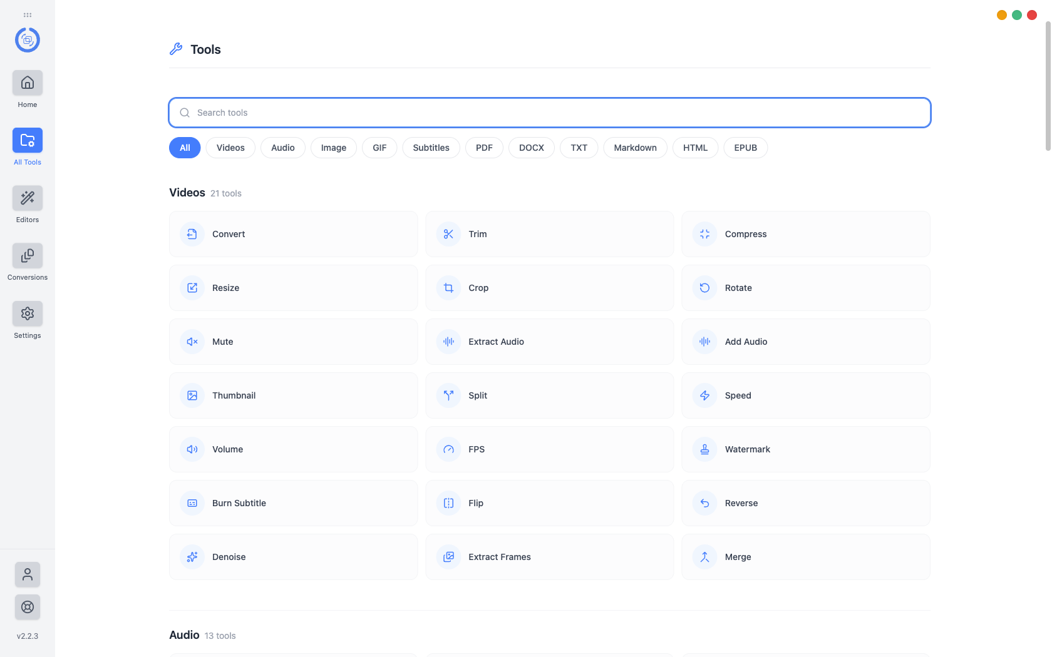The width and height of the screenshot is (1052, 657).
Task: Open the Speed lightning icon
Action: tap(704, 395)
